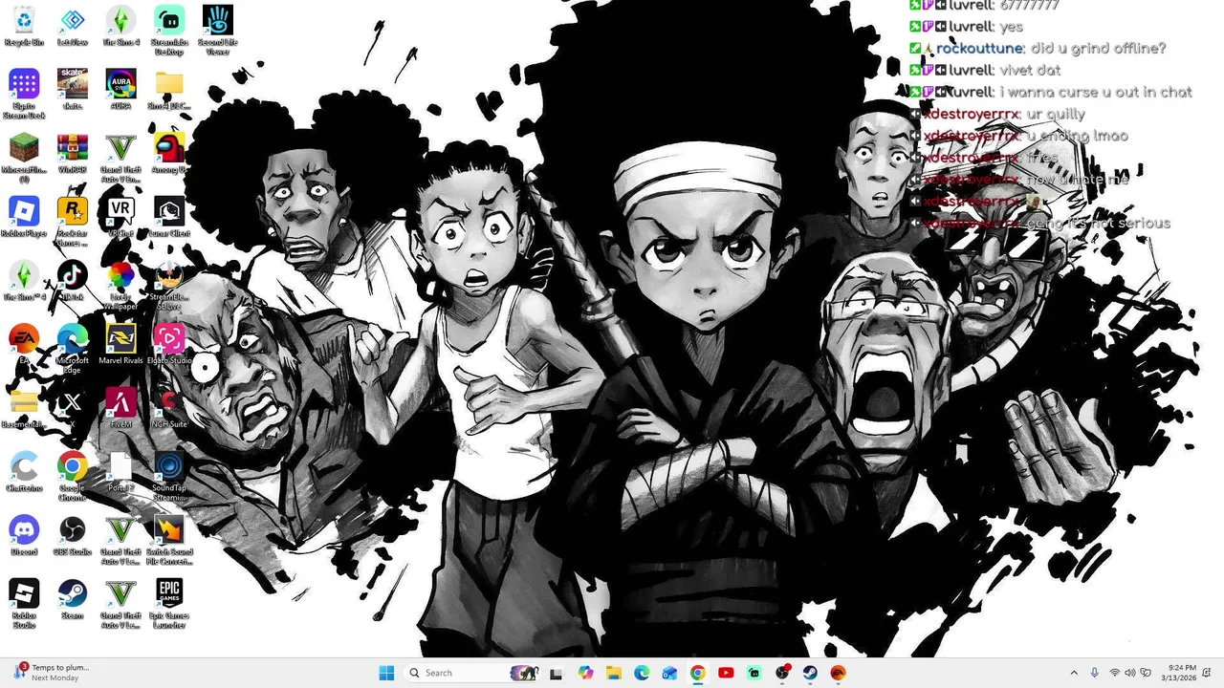Open the Windows Start menu
The width and height of the screenshot is (1224, 688).
pos(386,673)
